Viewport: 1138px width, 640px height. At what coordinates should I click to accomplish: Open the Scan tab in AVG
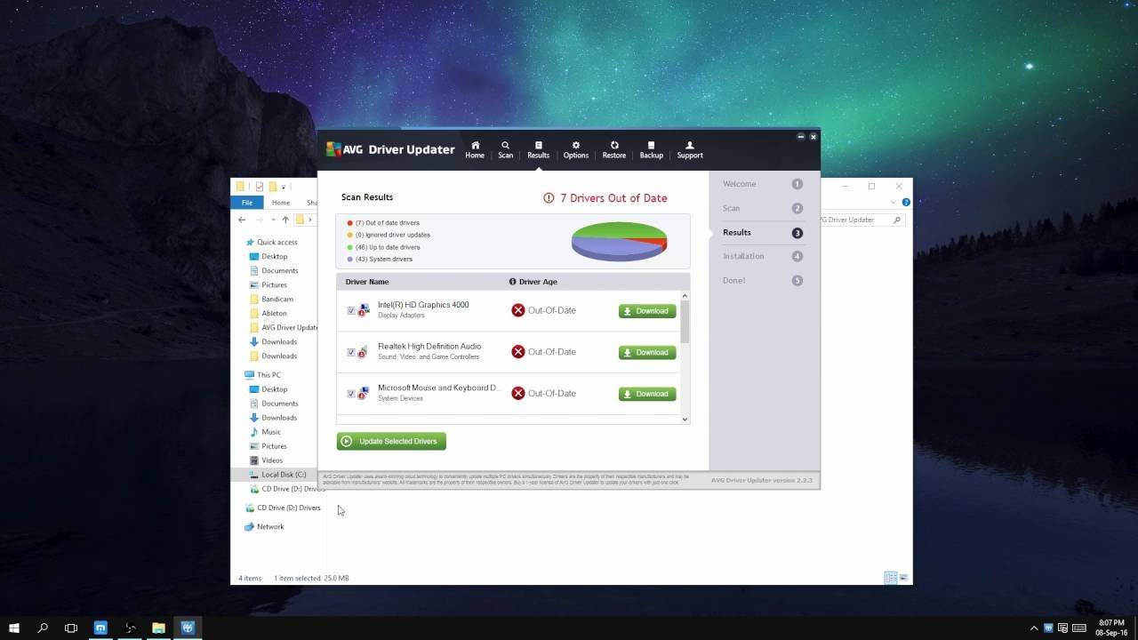pos(505,149)
